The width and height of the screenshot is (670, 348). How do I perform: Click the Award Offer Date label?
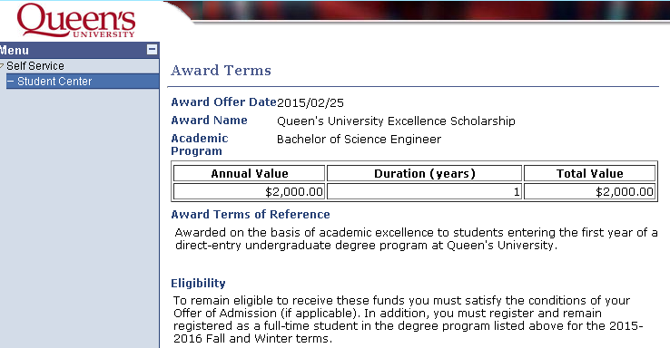[x=223, y=101]
